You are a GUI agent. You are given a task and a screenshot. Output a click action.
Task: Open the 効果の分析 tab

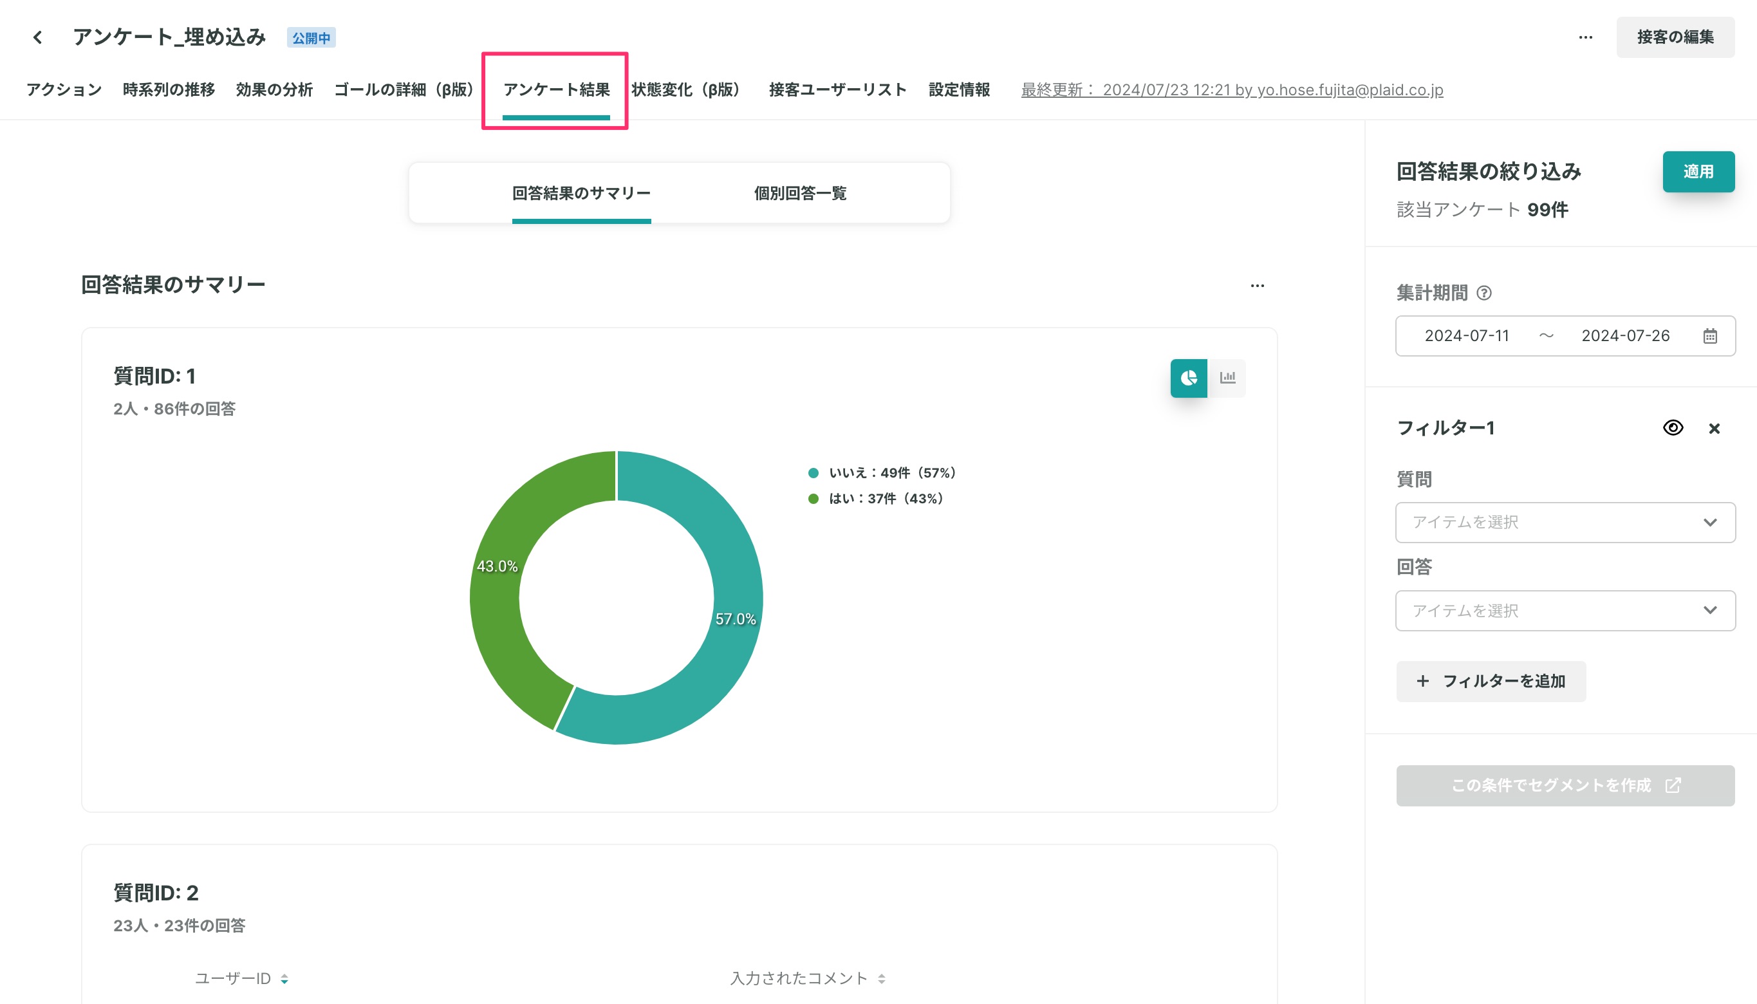click(x=274, y=89)
